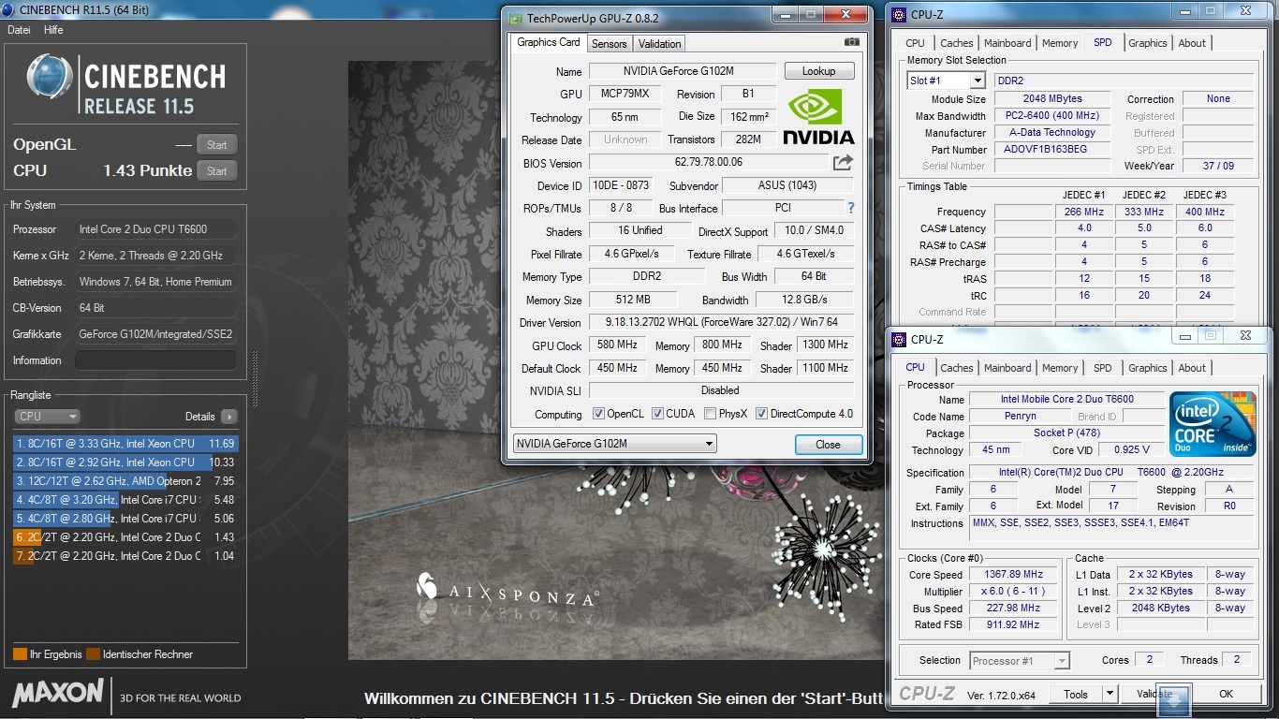Click the NVIDIA logo in GPU-Z
This screenshot has height=719, width=1279.
[818, 116]
